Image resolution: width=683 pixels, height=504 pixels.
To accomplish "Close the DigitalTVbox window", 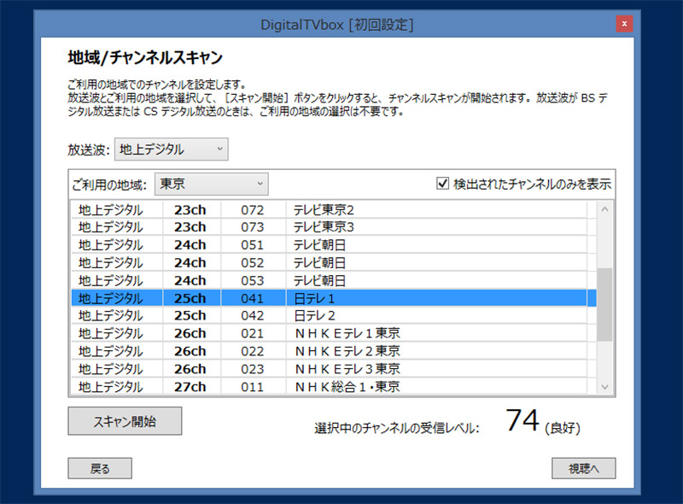I will point(625,24).
